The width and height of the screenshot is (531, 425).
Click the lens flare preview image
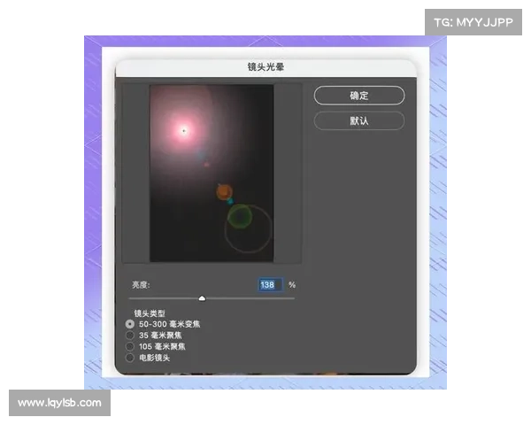click(212, 174)
